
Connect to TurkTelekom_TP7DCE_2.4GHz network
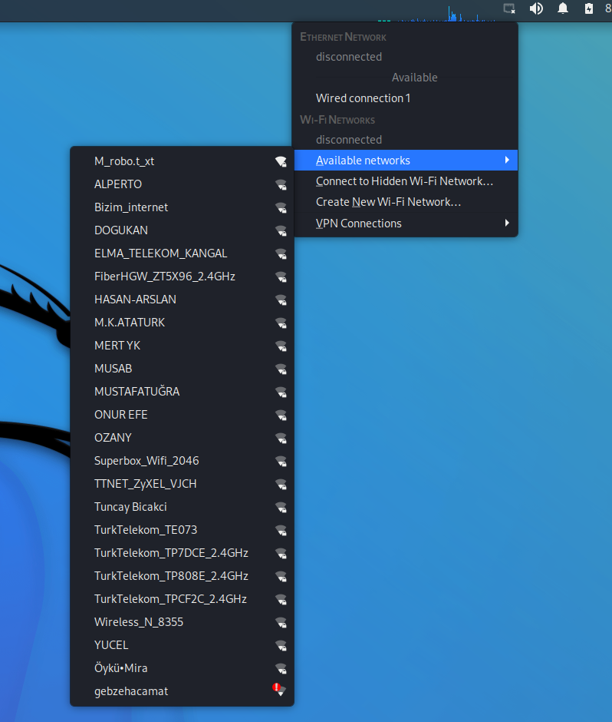[x=182, y=552]
